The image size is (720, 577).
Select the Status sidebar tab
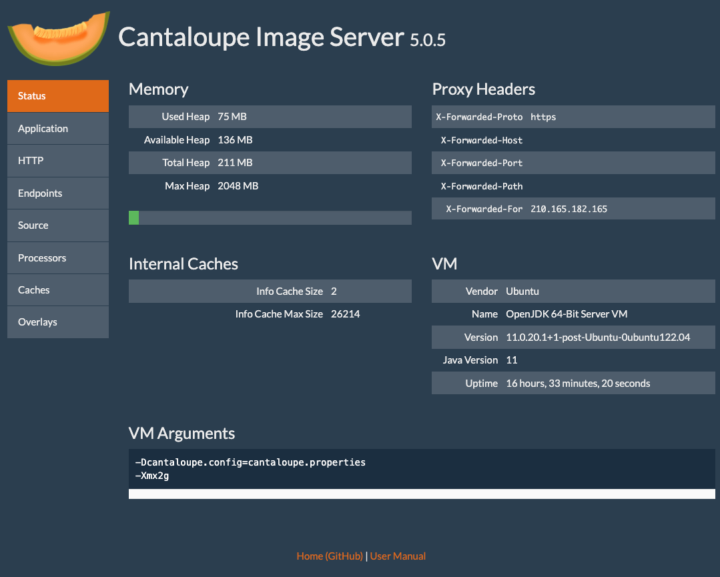[x=58, y=96]
